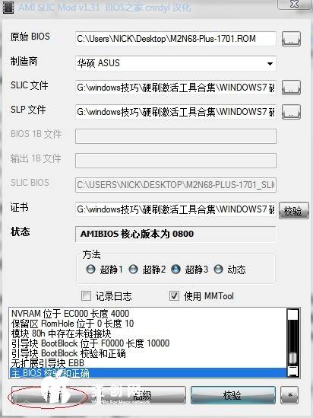This screenshot has height=418, width=313.
Task: Expand the 制造商 dropdown arrow
Action: [270, 64]
